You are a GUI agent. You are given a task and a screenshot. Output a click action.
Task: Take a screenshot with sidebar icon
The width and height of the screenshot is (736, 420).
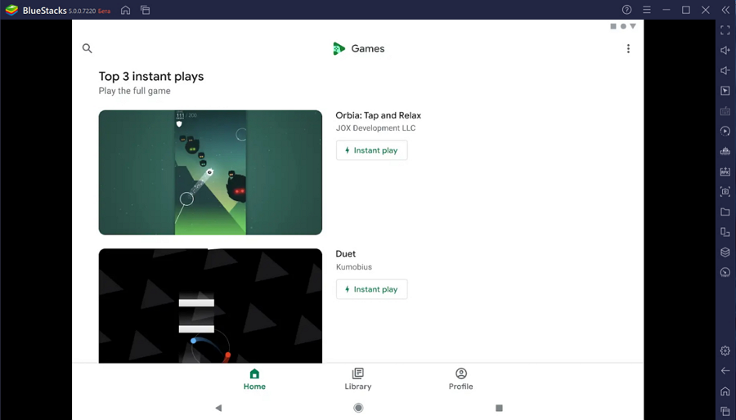pos(725,192)
